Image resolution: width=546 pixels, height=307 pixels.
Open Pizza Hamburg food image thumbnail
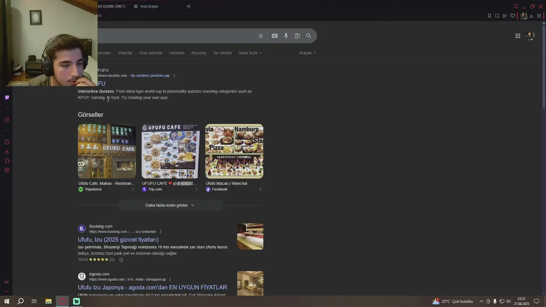pos(234,151)
